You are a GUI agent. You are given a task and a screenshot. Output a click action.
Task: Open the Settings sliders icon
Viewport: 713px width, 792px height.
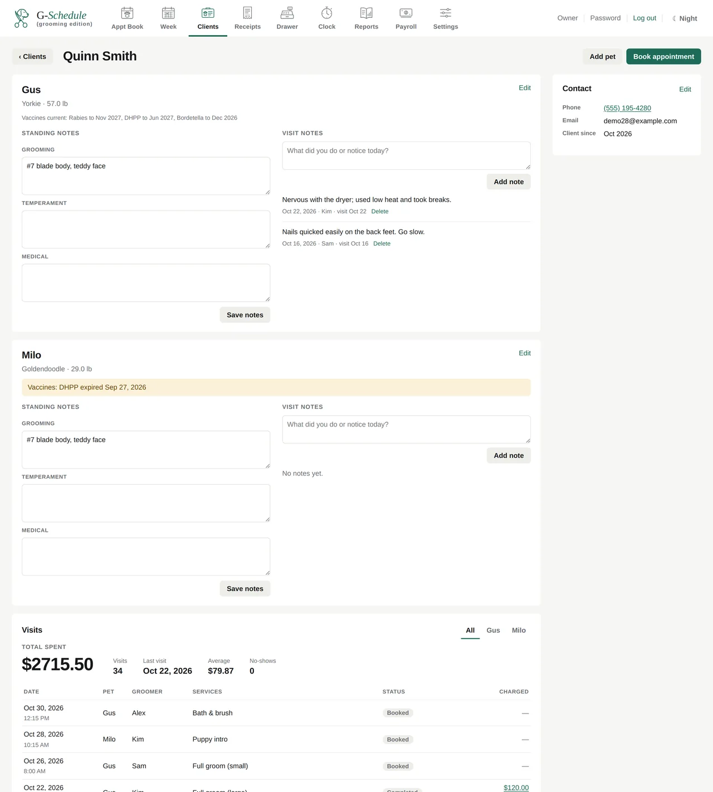pyautogui.click(x=446, y=13)
